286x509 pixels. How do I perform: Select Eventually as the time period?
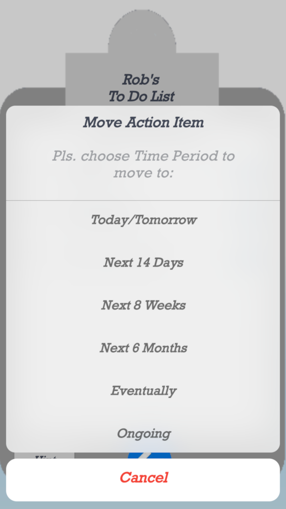pyautogui.click(x=143, y=391)
